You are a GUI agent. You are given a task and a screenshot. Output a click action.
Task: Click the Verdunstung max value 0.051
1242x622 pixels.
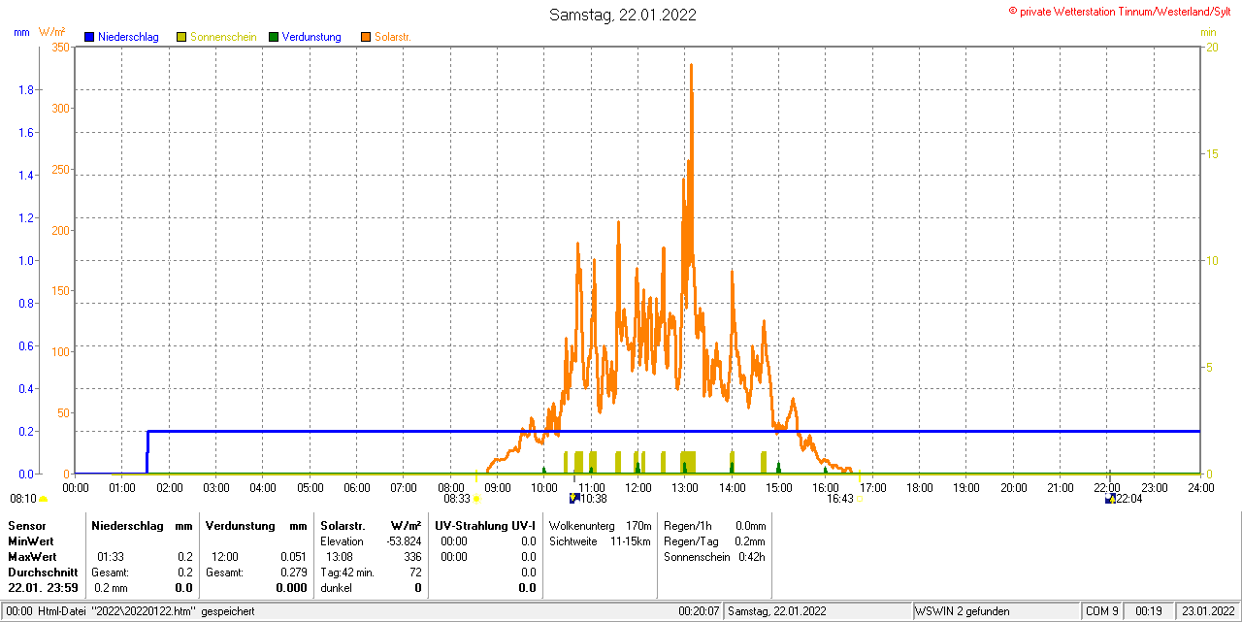point(292,557)
